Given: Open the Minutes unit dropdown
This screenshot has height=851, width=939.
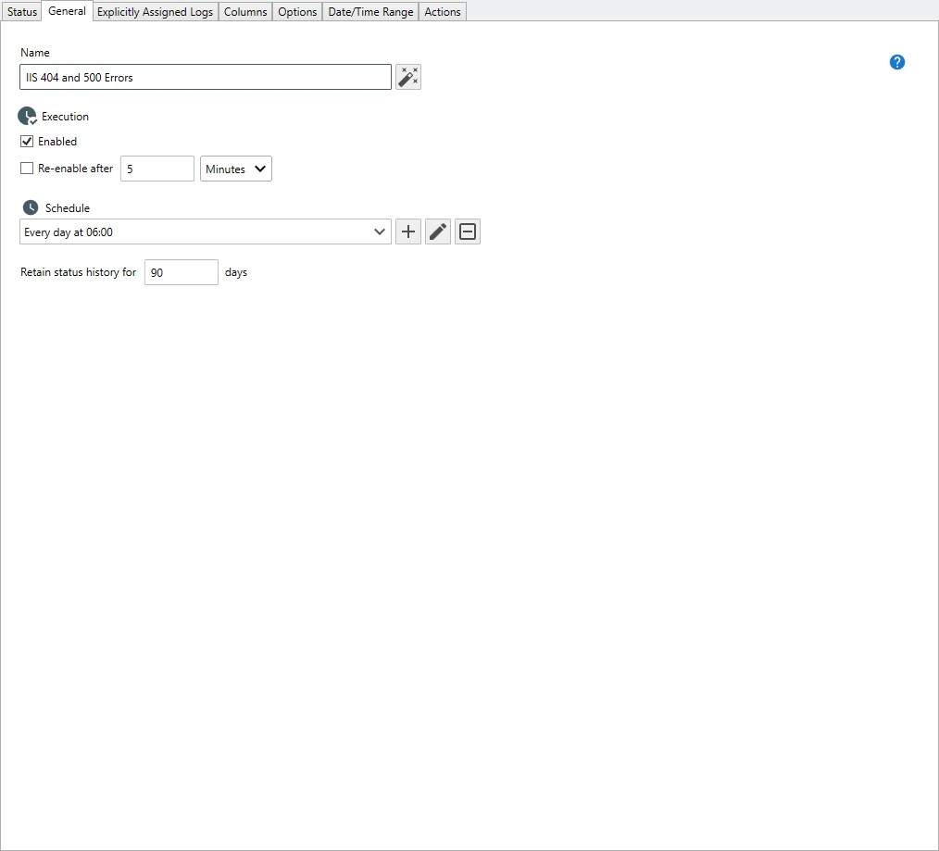Looking at the screenshot, I should pyautogui.click(x=236, y=169).
